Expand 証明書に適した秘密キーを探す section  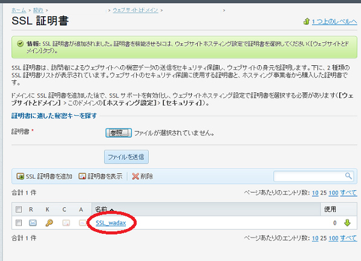[x=54, y=115]
